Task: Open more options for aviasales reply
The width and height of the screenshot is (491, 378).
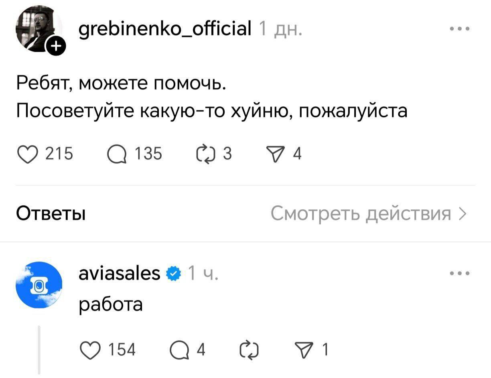Action: click(460, 274)
